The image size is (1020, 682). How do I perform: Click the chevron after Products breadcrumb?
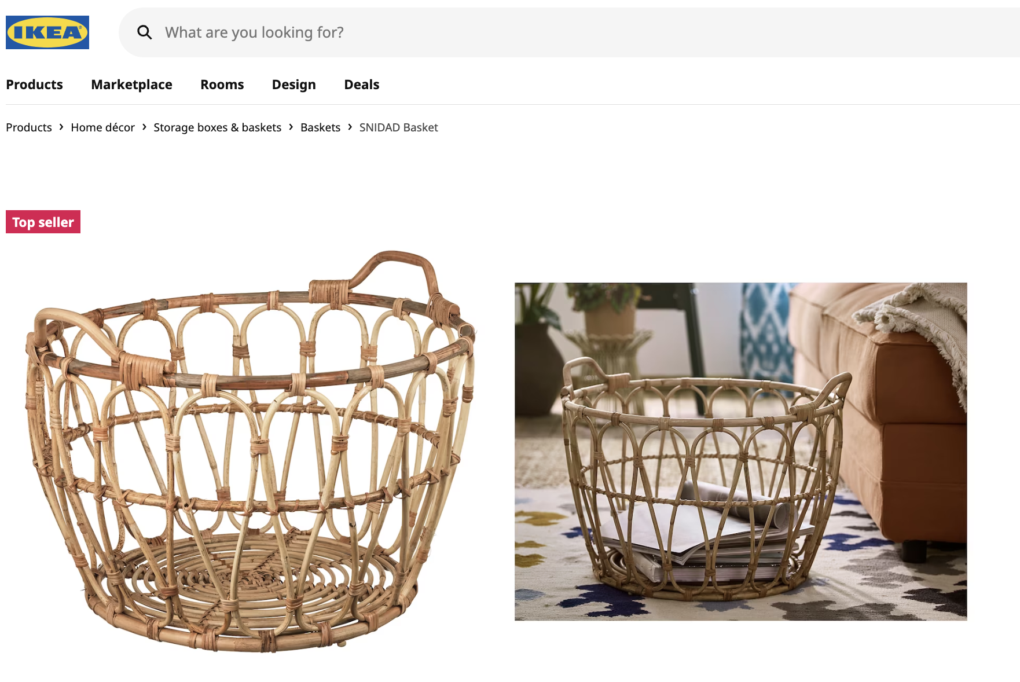[61, 127]
